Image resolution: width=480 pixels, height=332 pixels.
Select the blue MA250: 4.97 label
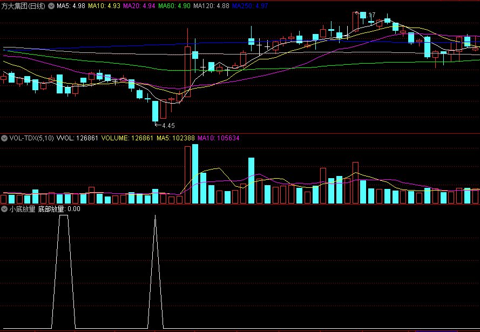[250, 5]
